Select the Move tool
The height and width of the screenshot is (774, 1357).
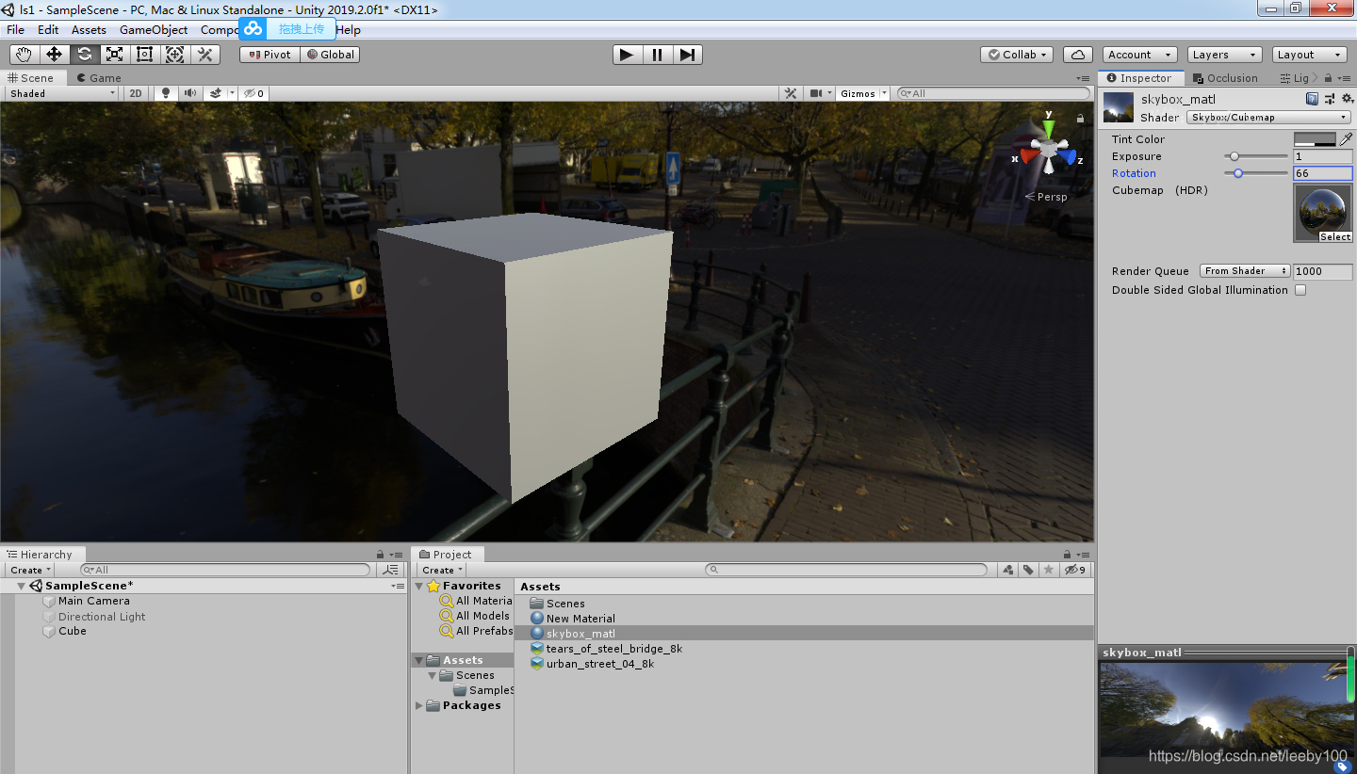coord(54,55)
